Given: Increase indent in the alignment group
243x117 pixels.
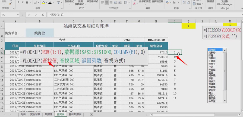Looking at the screenshot, I should tap(120, 2).
